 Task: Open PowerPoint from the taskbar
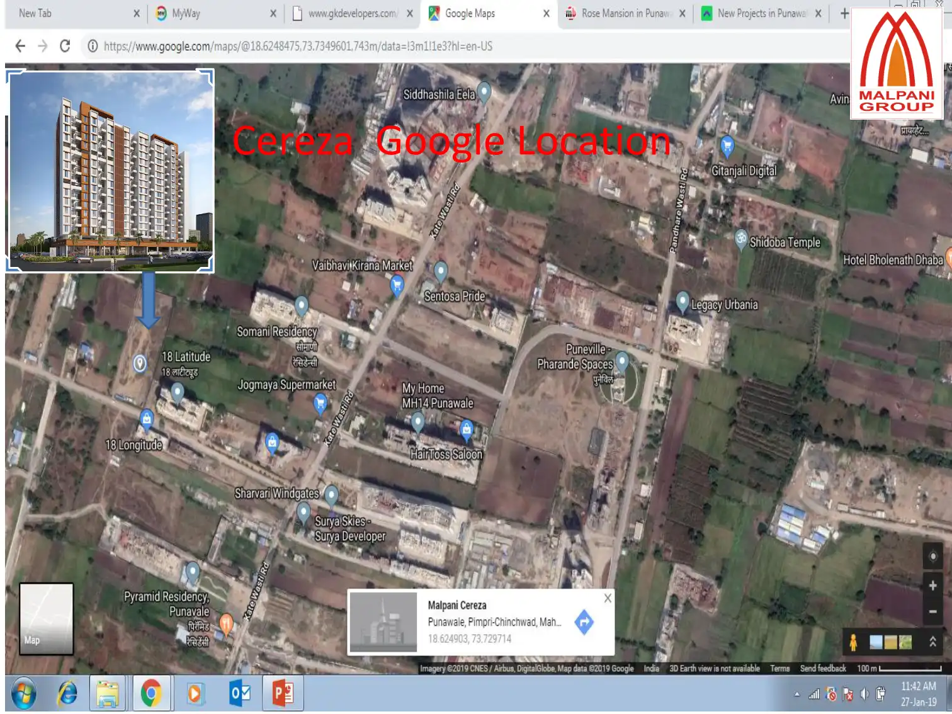click(x=283, y=694)
